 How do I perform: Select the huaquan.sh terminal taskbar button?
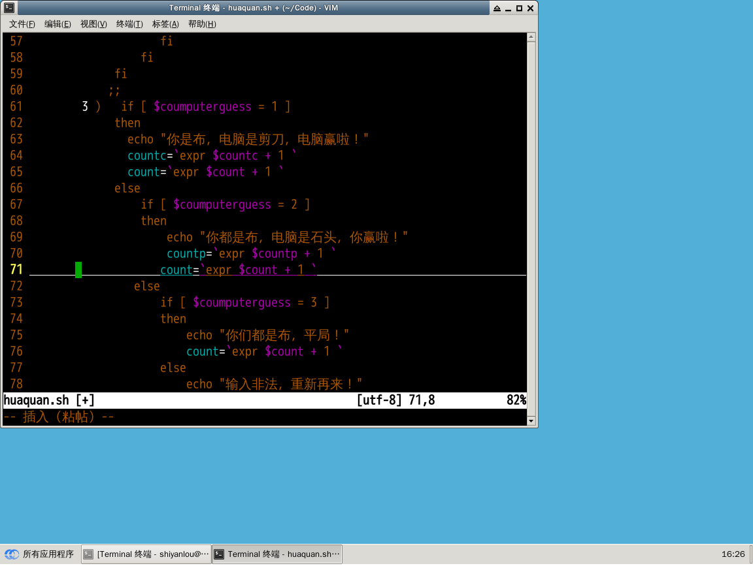(277, 554)
